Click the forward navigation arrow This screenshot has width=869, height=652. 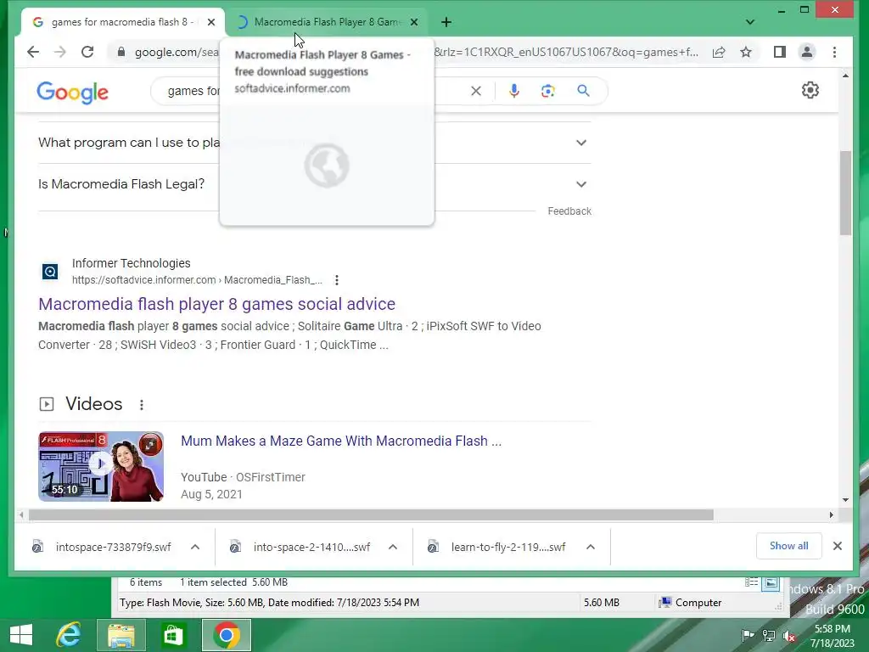(60, 52)
